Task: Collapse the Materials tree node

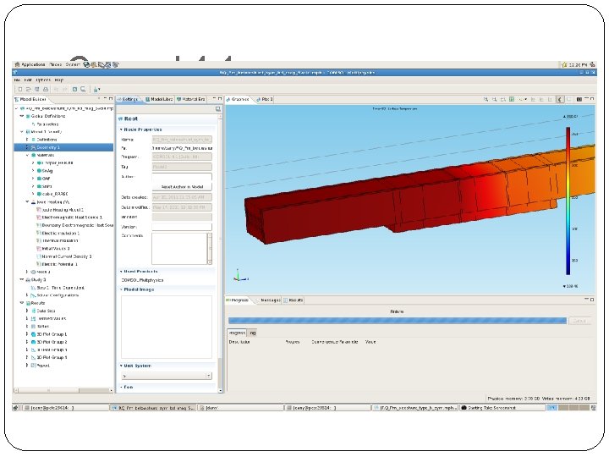Action: (x=27, y=155)
